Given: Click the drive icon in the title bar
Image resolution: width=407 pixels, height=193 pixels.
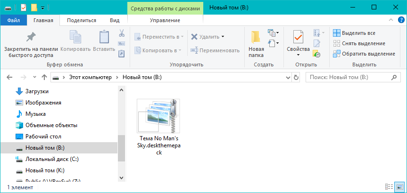Looking at the screenshot, I should [x=8, y=8].
